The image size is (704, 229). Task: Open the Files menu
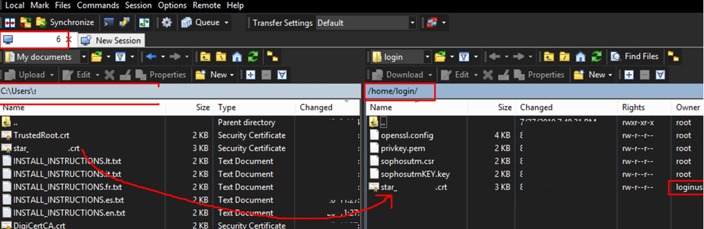(63, 6)
